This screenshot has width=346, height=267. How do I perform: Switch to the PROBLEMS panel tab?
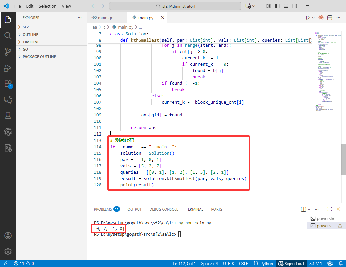pos(107,209)
